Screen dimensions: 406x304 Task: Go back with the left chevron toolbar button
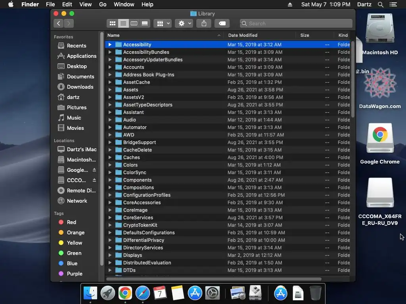click(59, 23)
